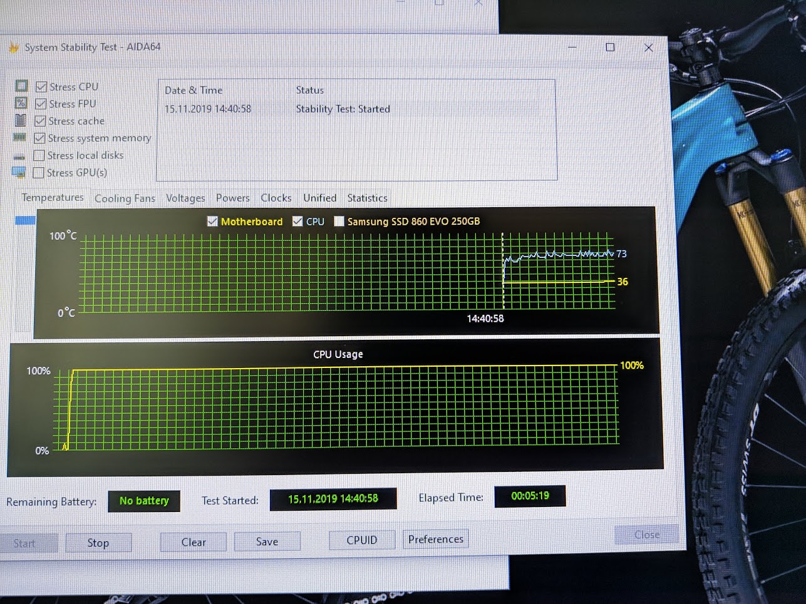
Task: Click the 15.11.2019 14:40:58 log date entry
Action: 208,109
